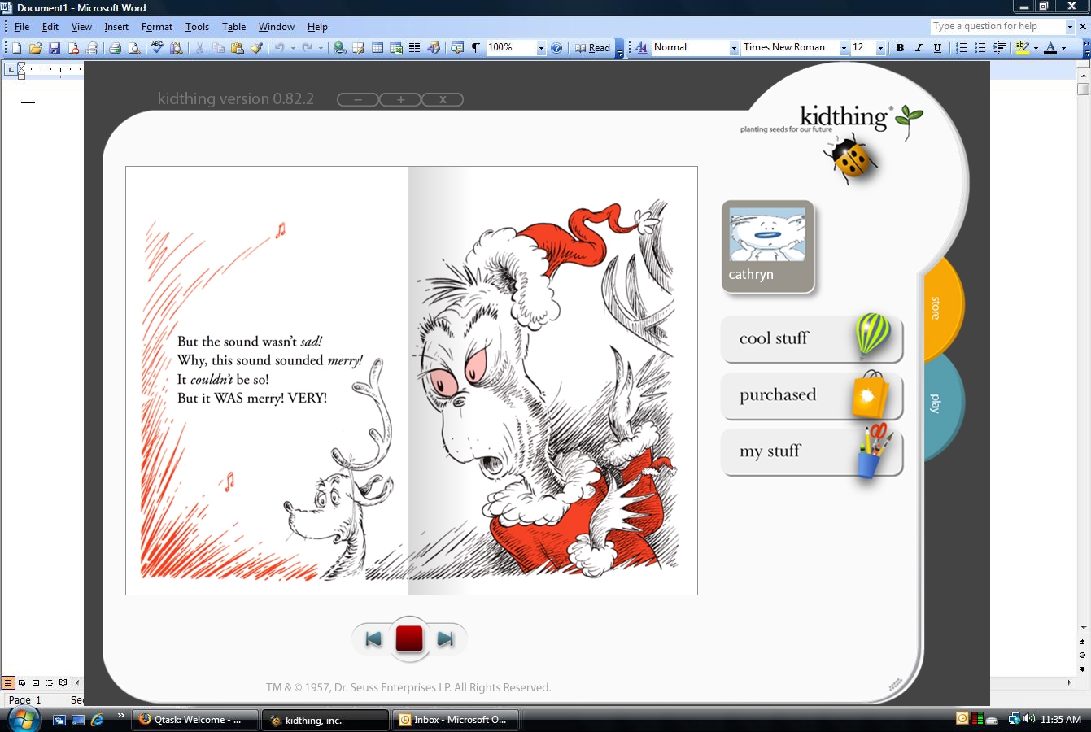
Task: Open the cool stuff section
Action: tap(812, 338)
